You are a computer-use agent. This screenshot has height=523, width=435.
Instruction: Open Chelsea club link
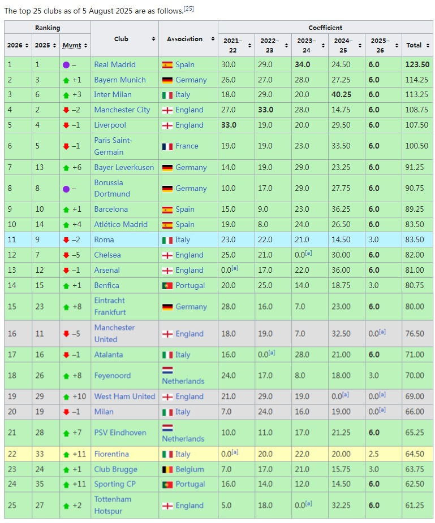click(107, 255)
